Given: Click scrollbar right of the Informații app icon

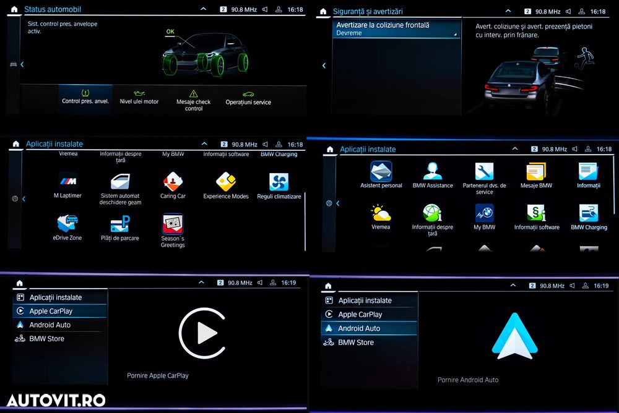Looking at the screenshot, I should point(614,185).
